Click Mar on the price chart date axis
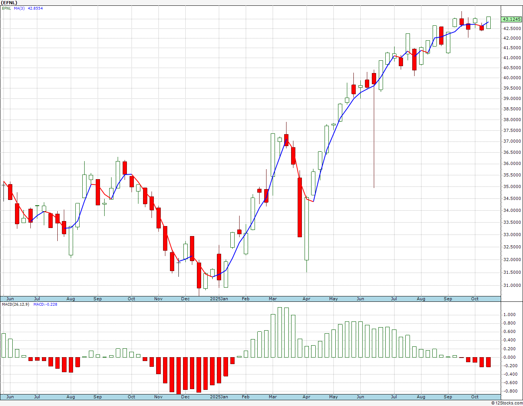 point(273,299)
